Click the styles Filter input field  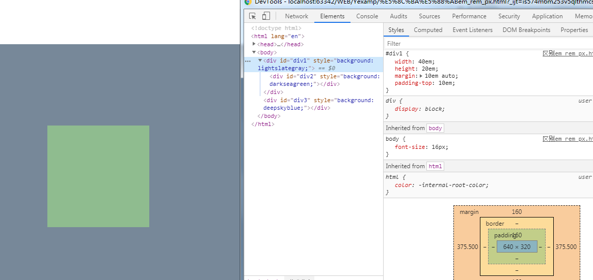tap(488, 43)
